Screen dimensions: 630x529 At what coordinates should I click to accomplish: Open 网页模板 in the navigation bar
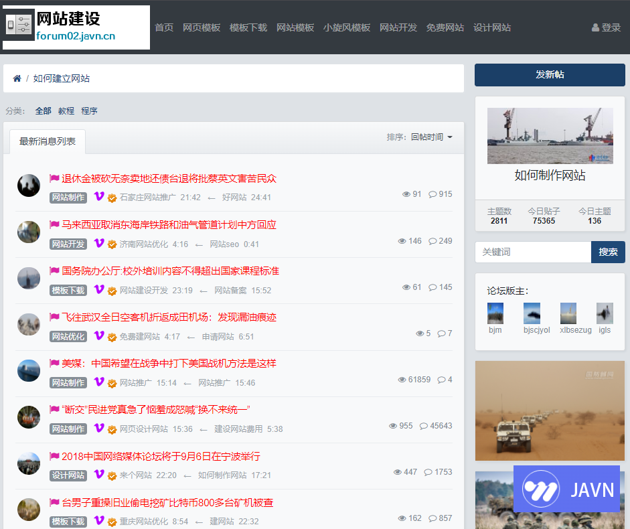pos(202,27)
